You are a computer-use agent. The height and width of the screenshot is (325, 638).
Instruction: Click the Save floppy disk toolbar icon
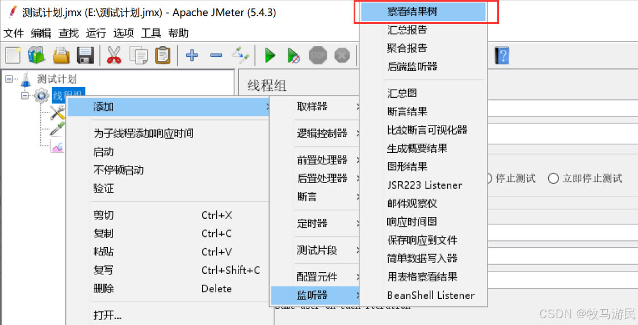[86, 55]
